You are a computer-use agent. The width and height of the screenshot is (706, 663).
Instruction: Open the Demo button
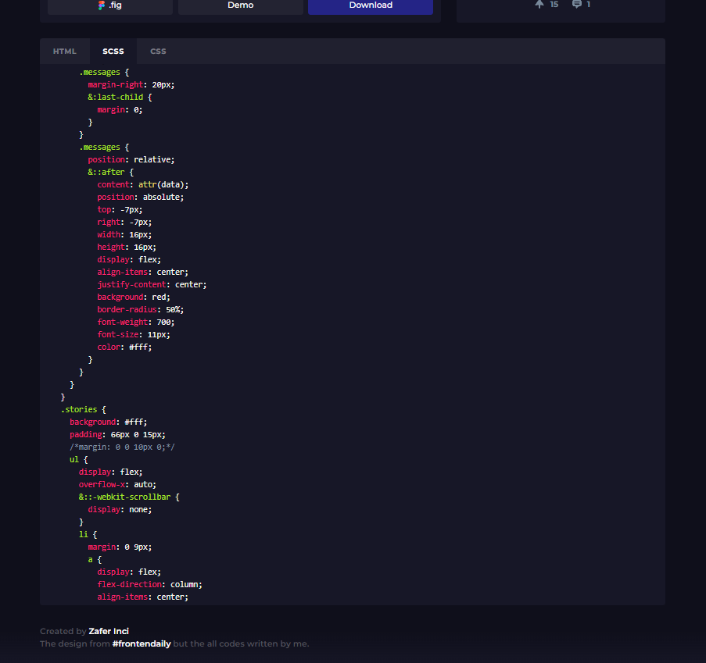point(240,6)
